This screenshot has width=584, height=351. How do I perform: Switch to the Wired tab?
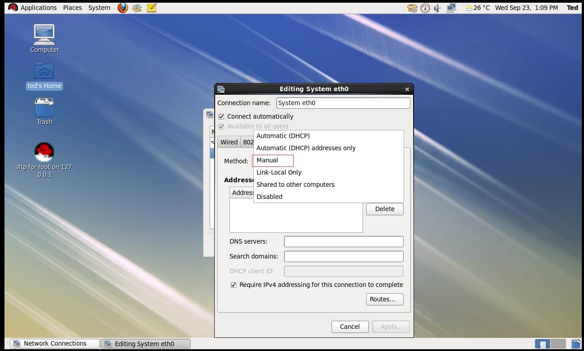(229, 142)
